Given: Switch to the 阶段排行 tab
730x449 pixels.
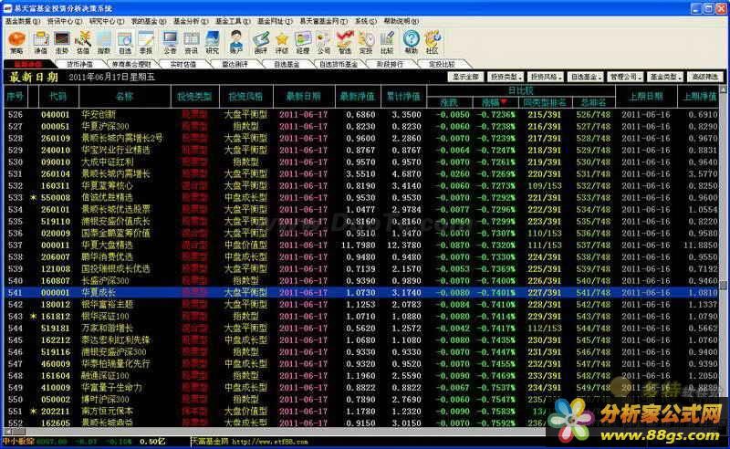Looking at the screenshot, I should [391, 64].
